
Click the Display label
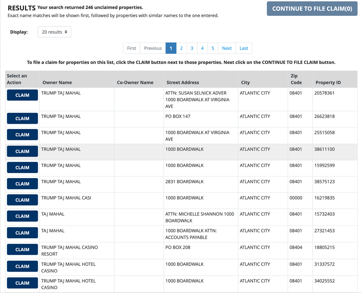19,32
